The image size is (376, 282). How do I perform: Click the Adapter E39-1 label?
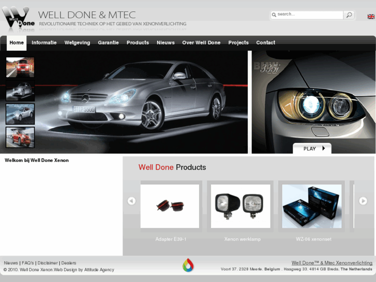coord(171,239)
